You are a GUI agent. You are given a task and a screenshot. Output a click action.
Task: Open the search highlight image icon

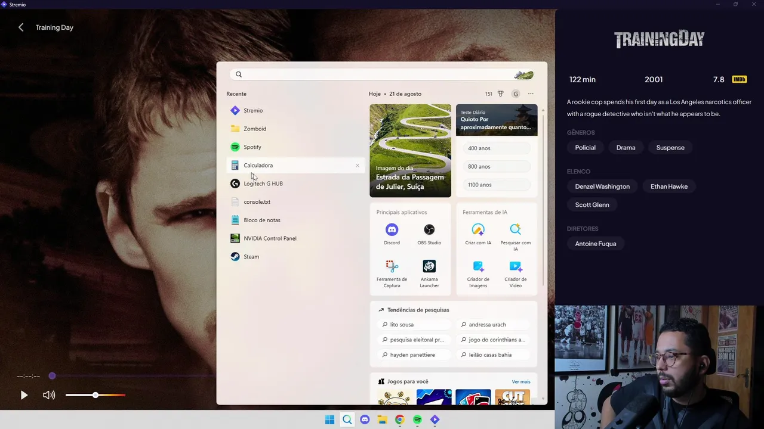coord(523,74)
